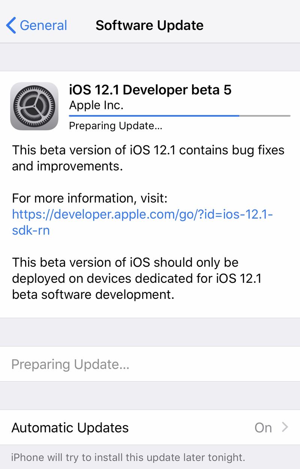Tap Preparing Update status under progress bar
The width and height of the screenshot is (300, 469).
point(115,126)
